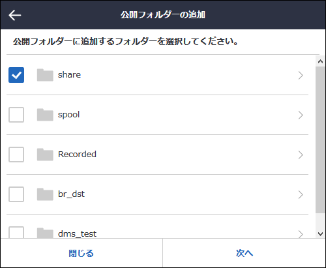
Task: Check the spool folder checkbox
Action: pyautogui.click(x=16, y=115)
